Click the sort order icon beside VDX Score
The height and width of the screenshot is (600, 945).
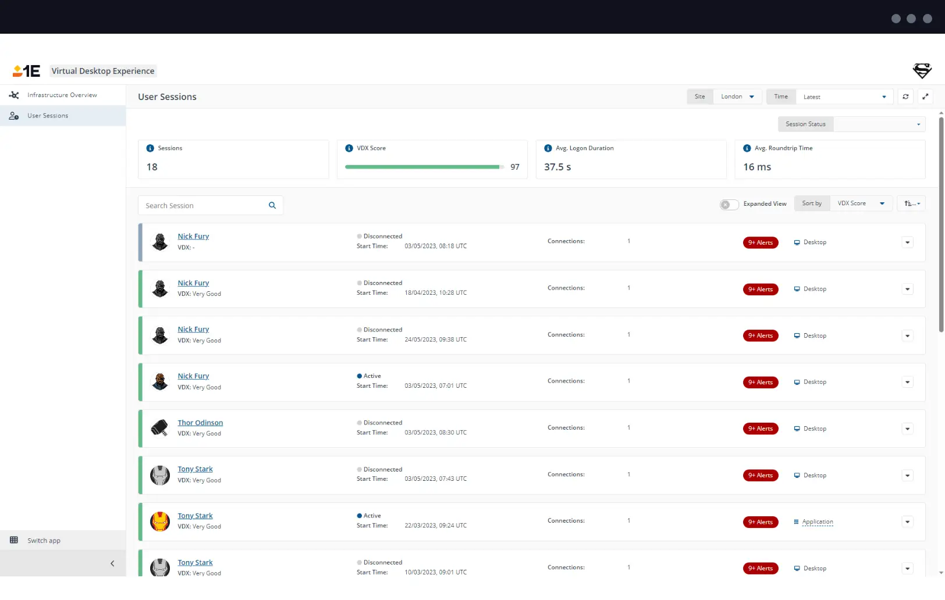tap(911, 203)
